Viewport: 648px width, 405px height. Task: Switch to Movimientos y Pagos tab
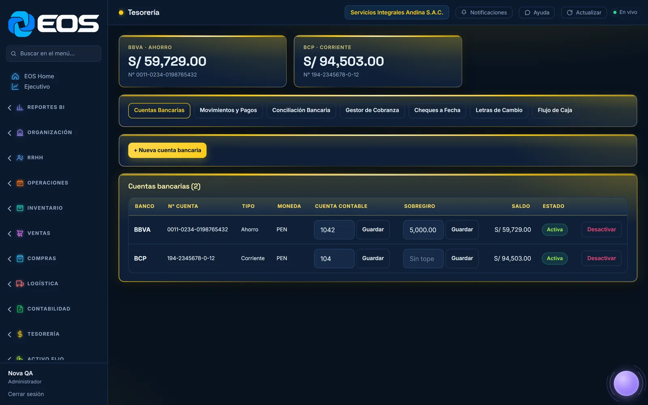[228, 110]
